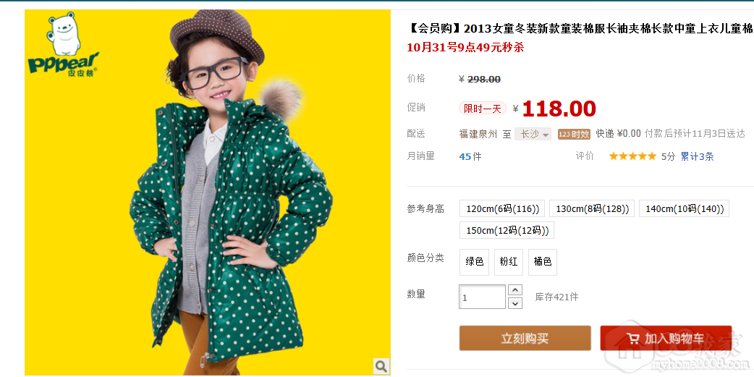Open the 长沙 delivery city dropdown
Screen dimensions: 754x377
[x=533, y=134]
